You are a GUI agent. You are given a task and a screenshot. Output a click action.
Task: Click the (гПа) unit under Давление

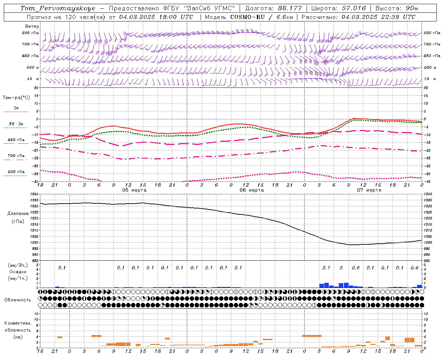coord(18,221)
